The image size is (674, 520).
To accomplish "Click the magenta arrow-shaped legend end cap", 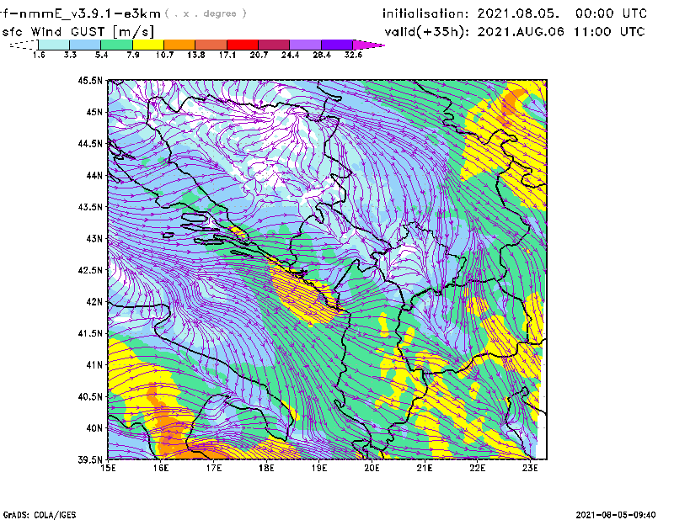I will [x=368, y=45].
